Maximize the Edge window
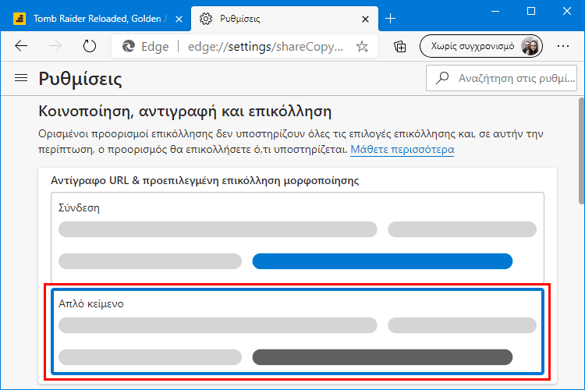585x390 pixels. pyautogui.click(x=531, y=11)
